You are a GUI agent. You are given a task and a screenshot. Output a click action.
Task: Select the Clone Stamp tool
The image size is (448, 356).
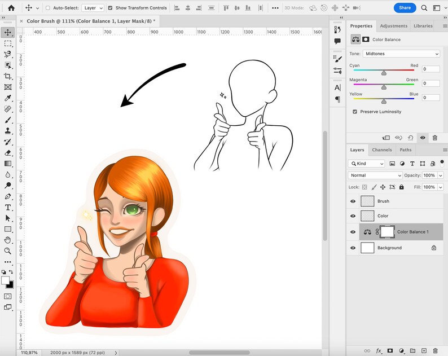8,131
